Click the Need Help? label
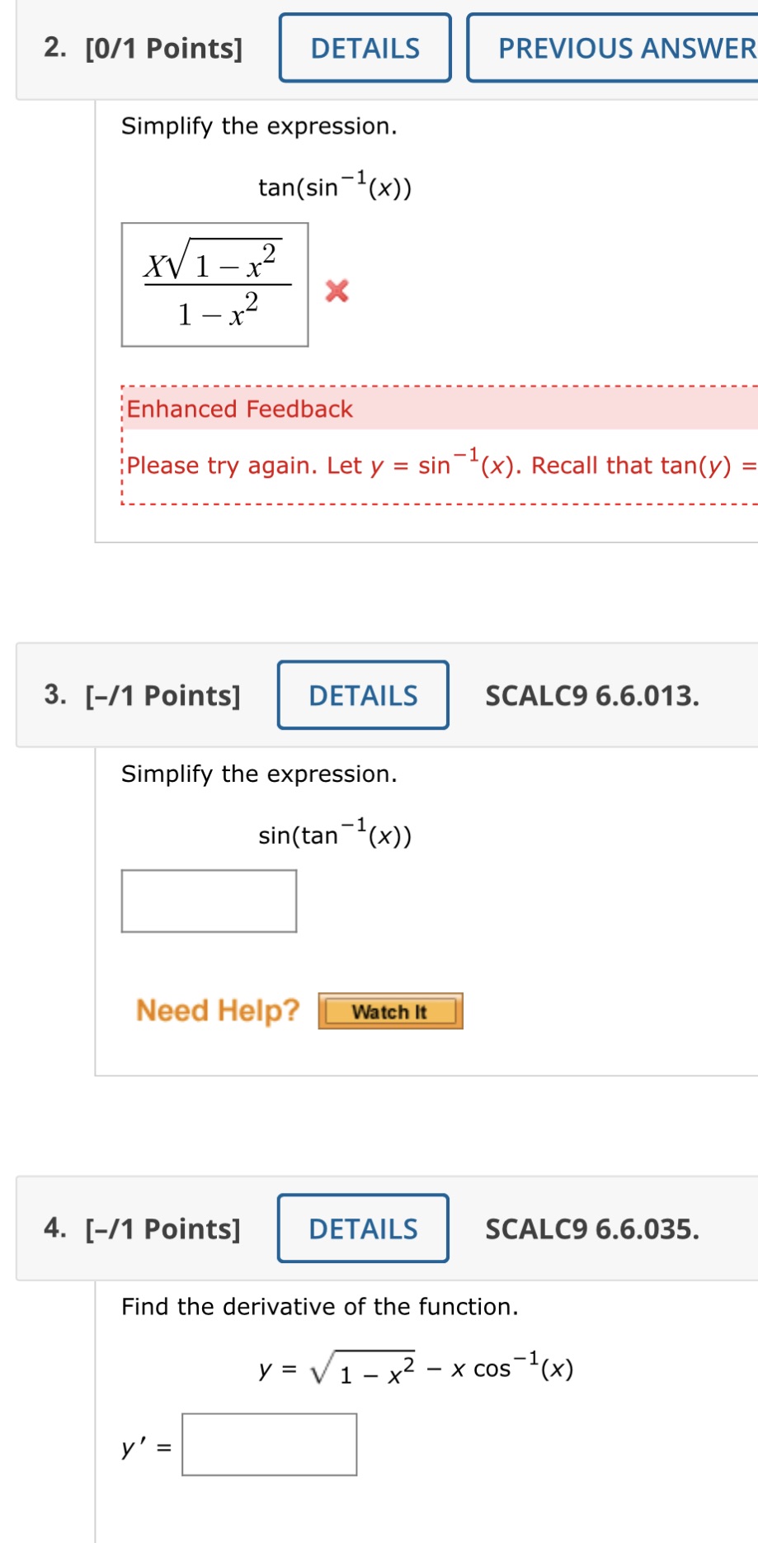 coord(218,1010)
